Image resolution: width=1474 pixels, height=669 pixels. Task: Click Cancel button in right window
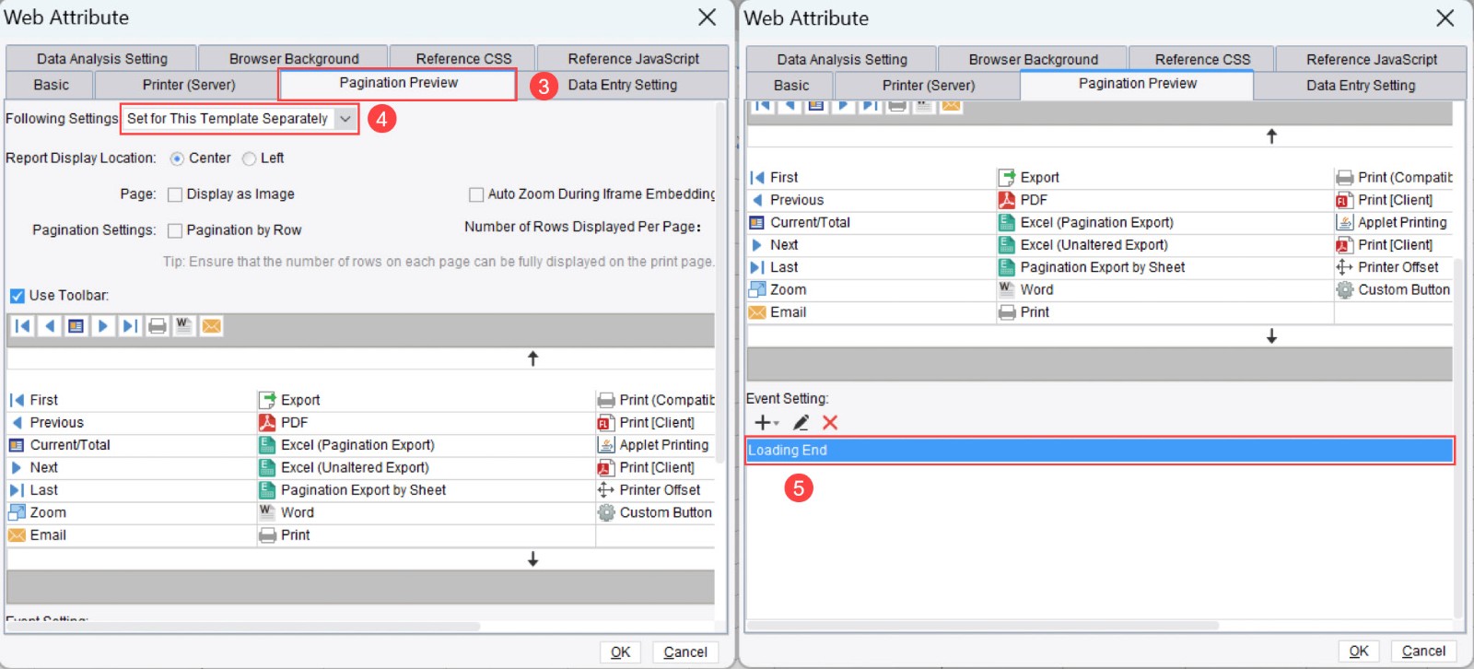[x=1423, y=651]
